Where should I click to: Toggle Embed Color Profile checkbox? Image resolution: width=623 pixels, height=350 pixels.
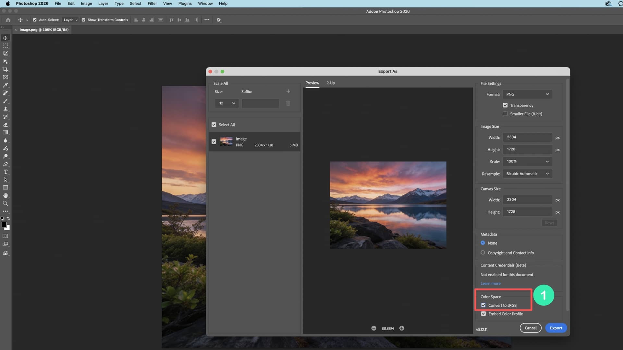(483, 314)
